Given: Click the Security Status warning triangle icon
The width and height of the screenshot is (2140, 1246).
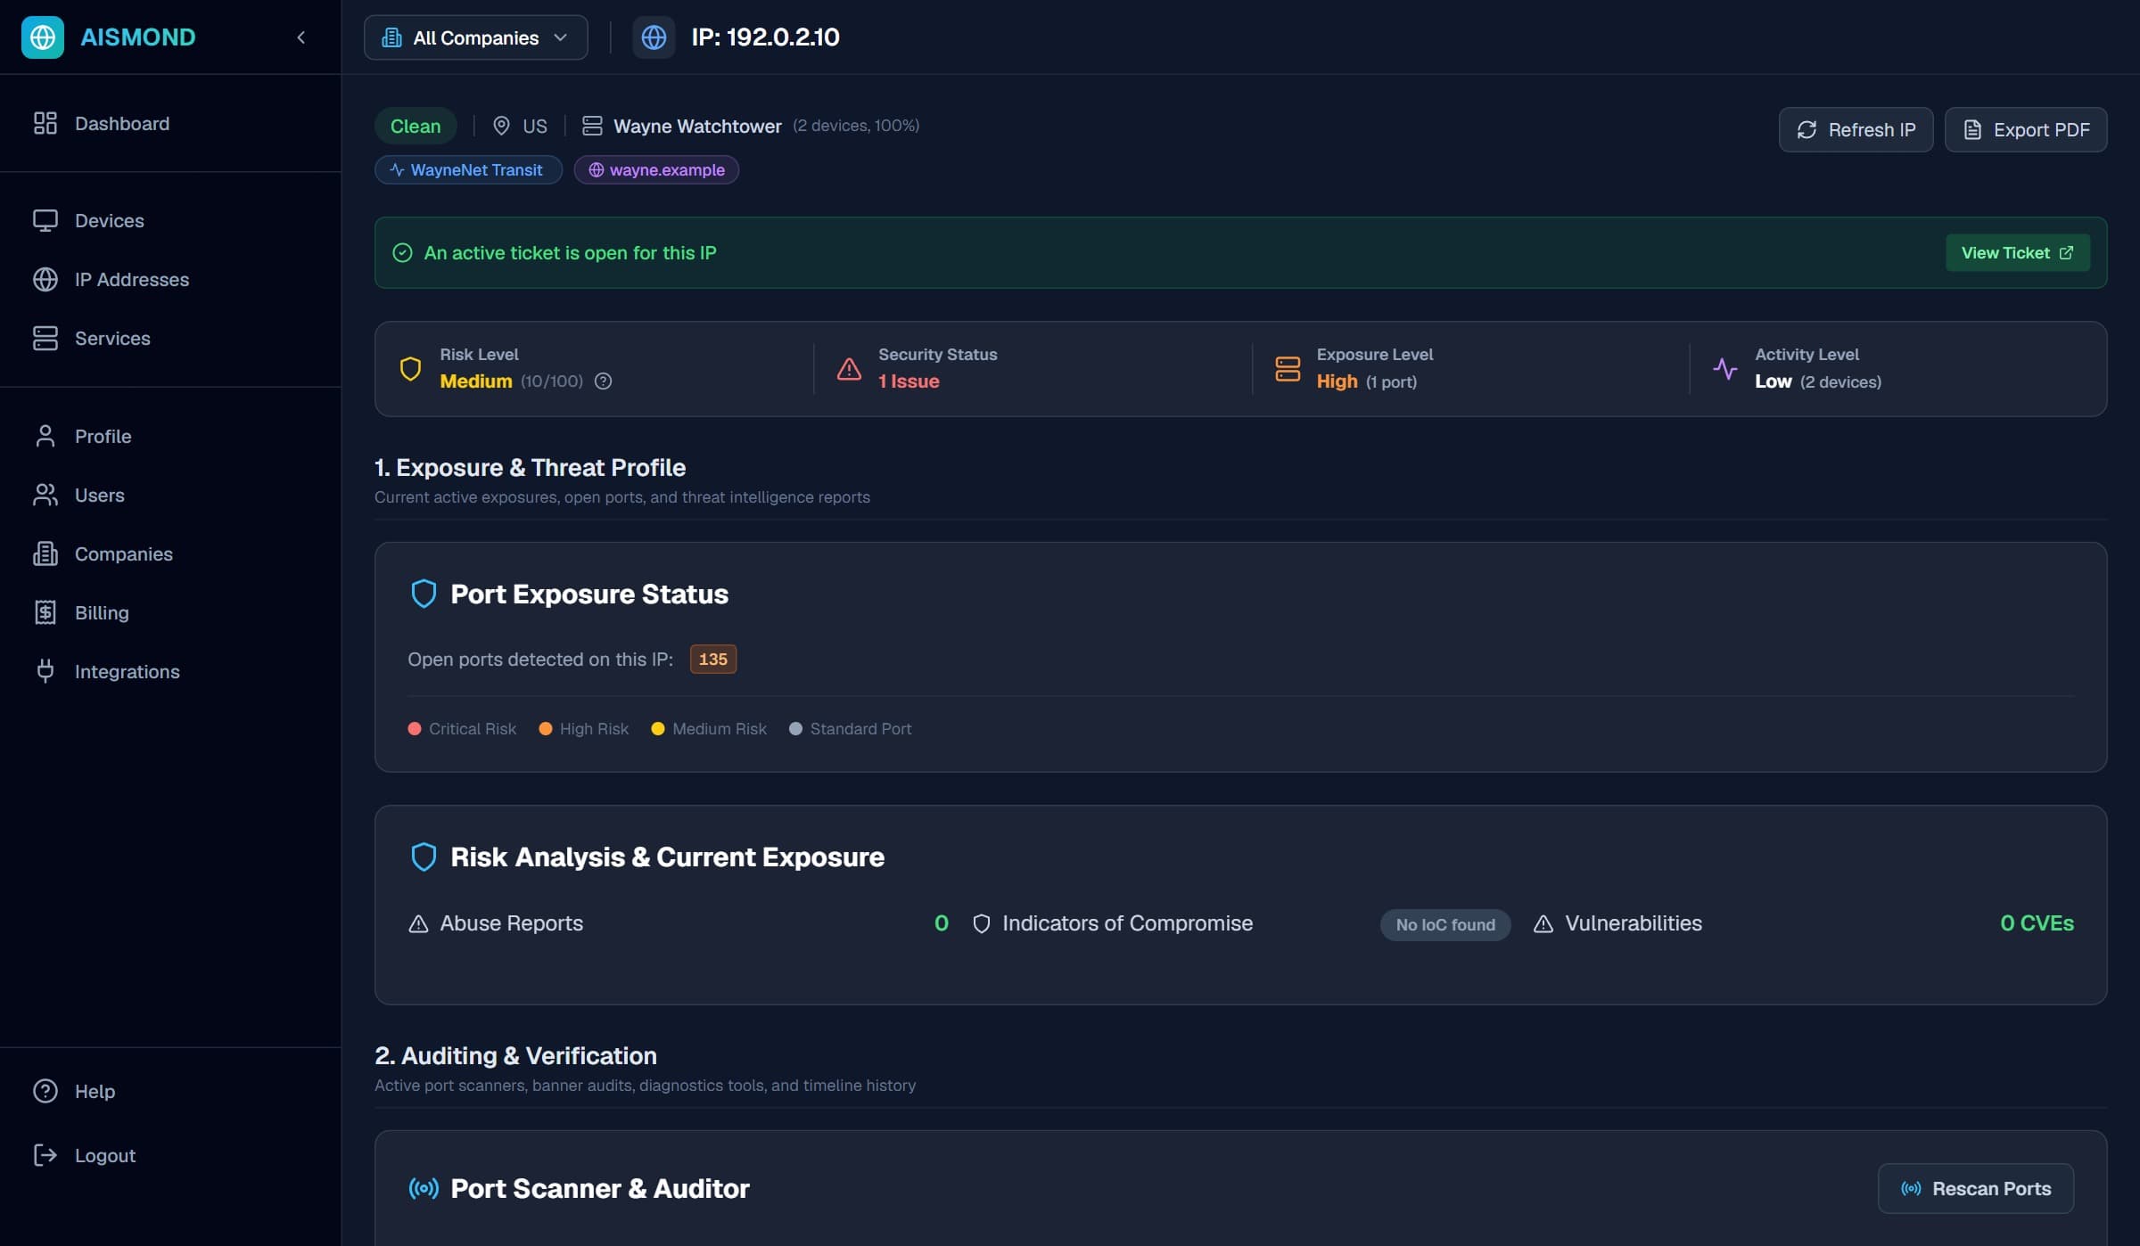Looking at the screenshot, I should click(849, 369).
